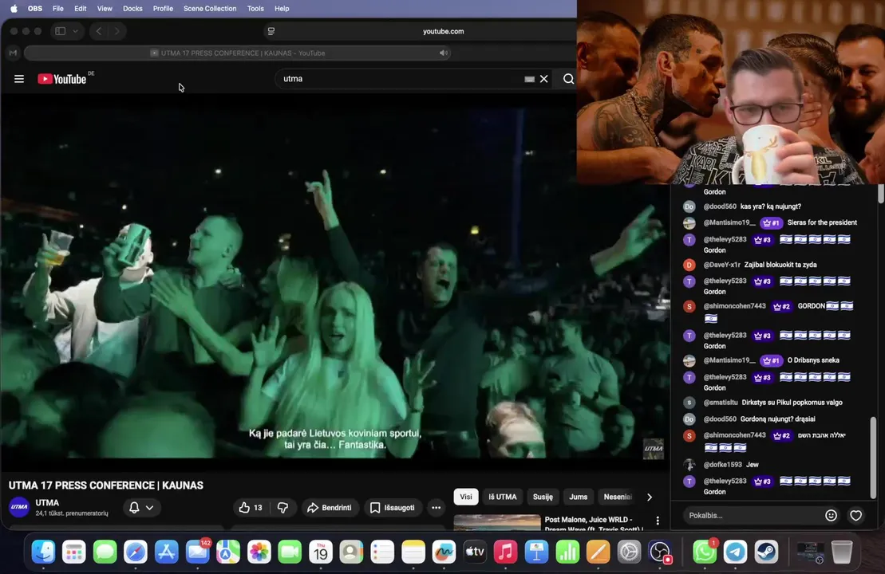885x574 pixels.
Task: Go back in Safari history
Action: (x=99, y=31)
